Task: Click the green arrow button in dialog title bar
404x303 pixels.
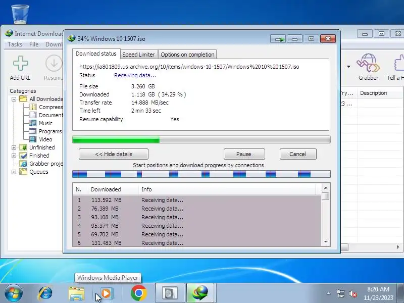Action: tap(278, 39)
